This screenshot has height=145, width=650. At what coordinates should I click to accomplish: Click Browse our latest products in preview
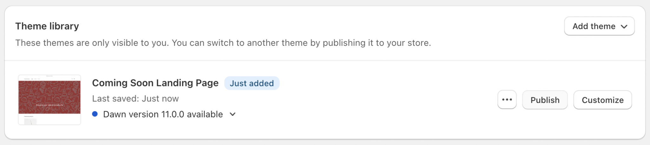coord(50,105)
